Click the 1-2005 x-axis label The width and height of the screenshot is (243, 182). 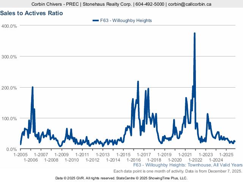[20, 155]
